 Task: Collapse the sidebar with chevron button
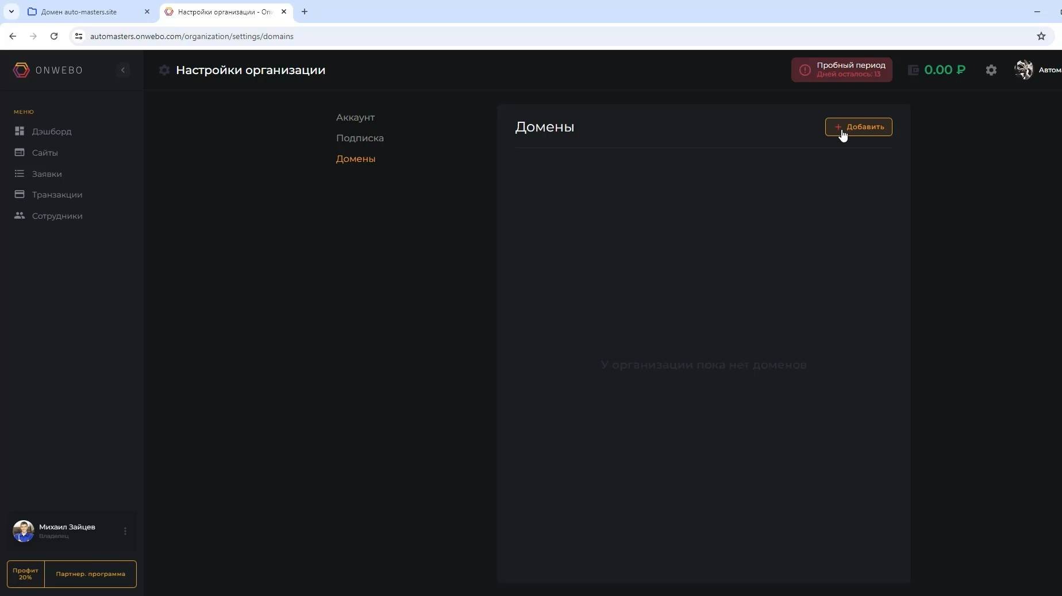click(x=122, y=70)
